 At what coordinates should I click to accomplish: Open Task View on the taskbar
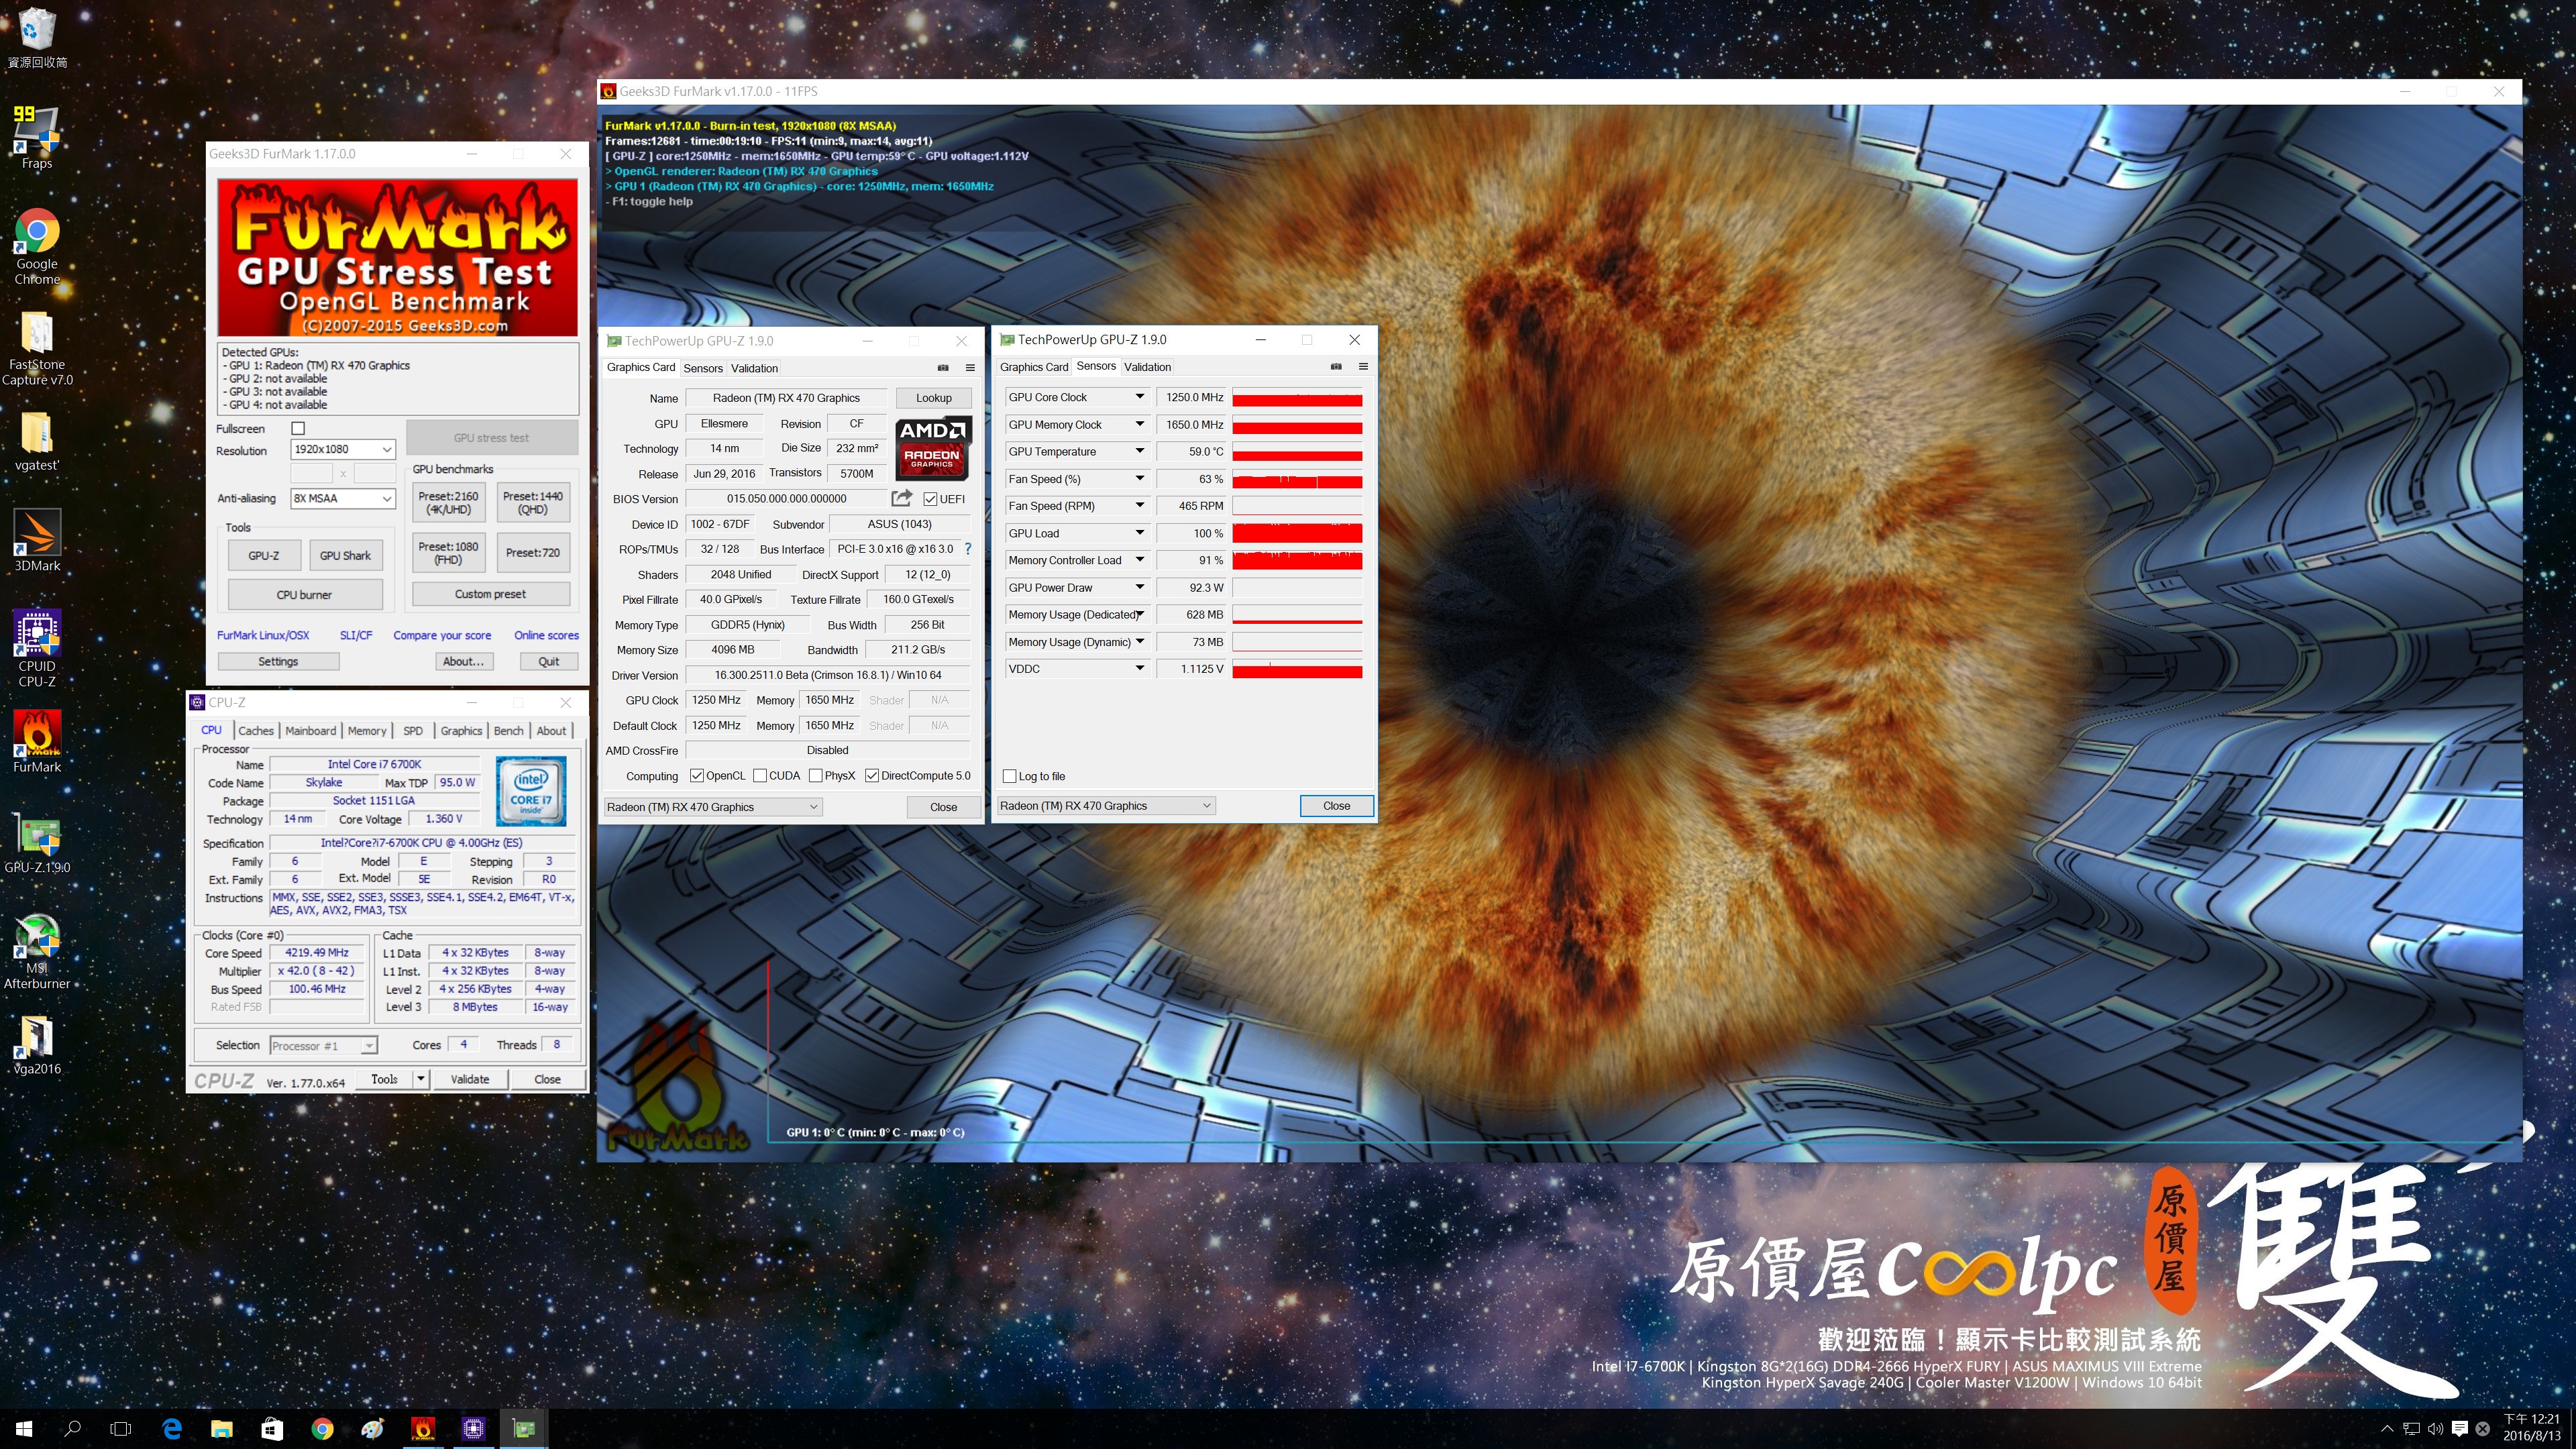120,1429
